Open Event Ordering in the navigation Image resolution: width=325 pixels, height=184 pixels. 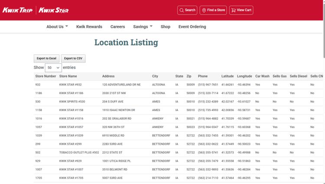(192, 26)
